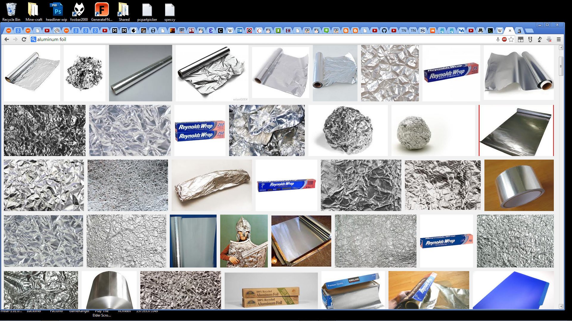Select the aluminum tape roll image
Screen dimensions: 572x321
pos(519,185)
